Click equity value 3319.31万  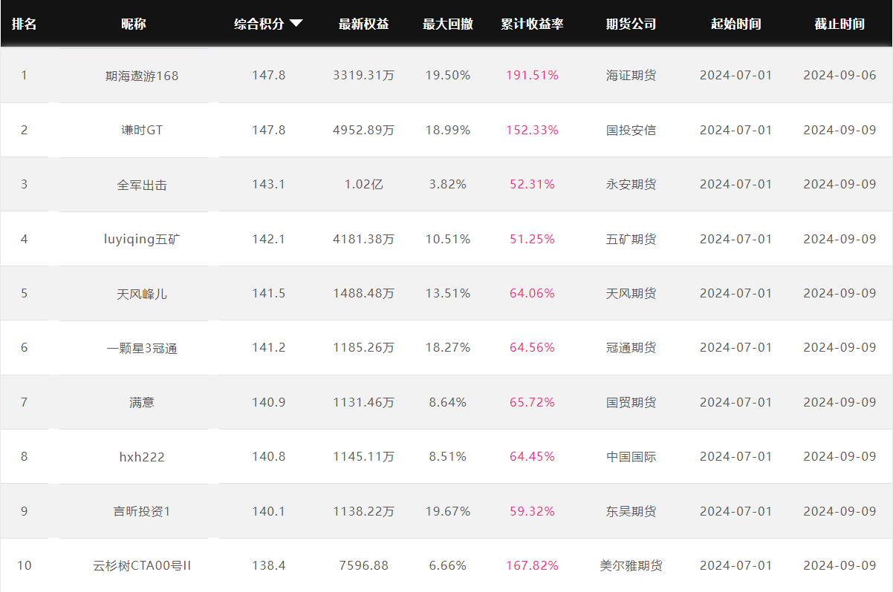tap(364, 76)
